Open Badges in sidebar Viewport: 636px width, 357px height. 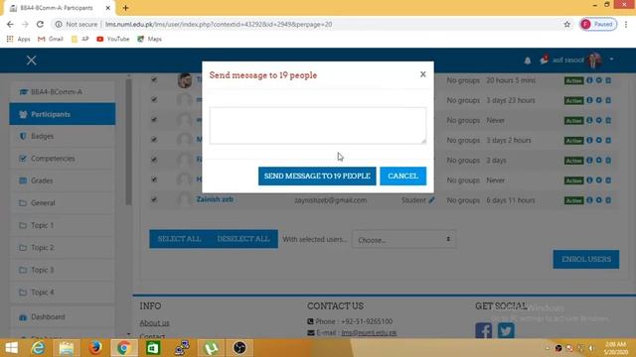[x=62, y=137]
